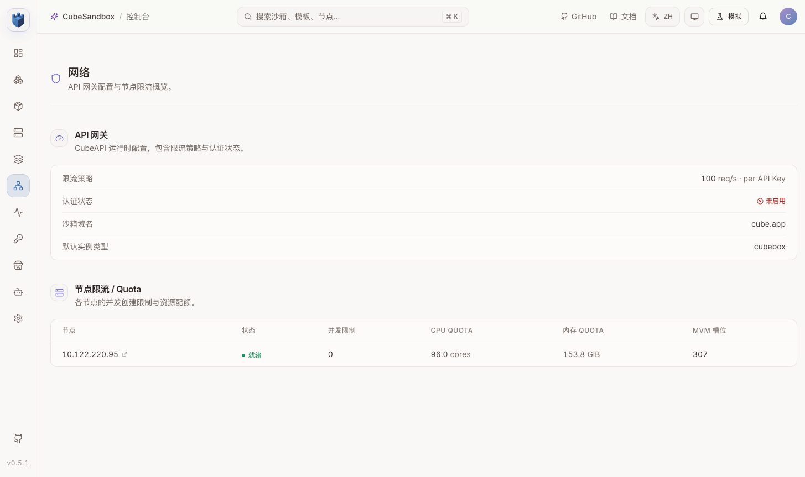Click the MVM 槽位 column header
This screenshot has width=805, height=477.
click(709, 331)
